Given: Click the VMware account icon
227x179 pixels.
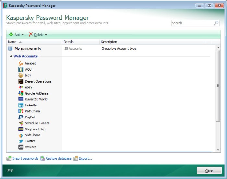Looking at the screenshot, I should (21, 147).
